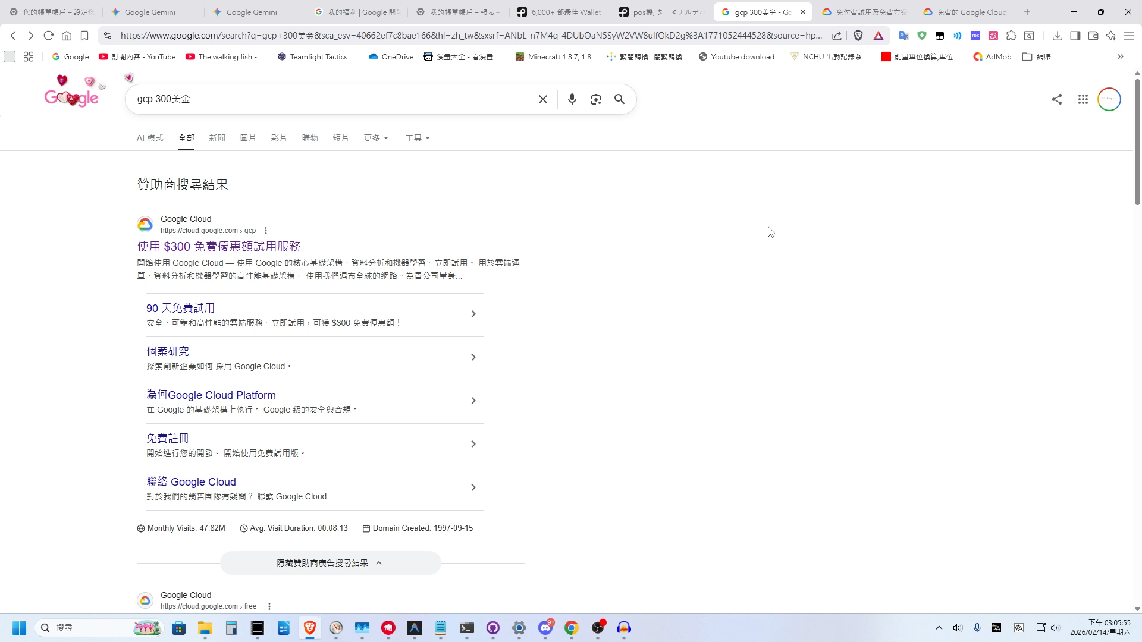Open Brave browser taskbar icon
This screenshot has width=1142, height=642.
click(309, 628)
